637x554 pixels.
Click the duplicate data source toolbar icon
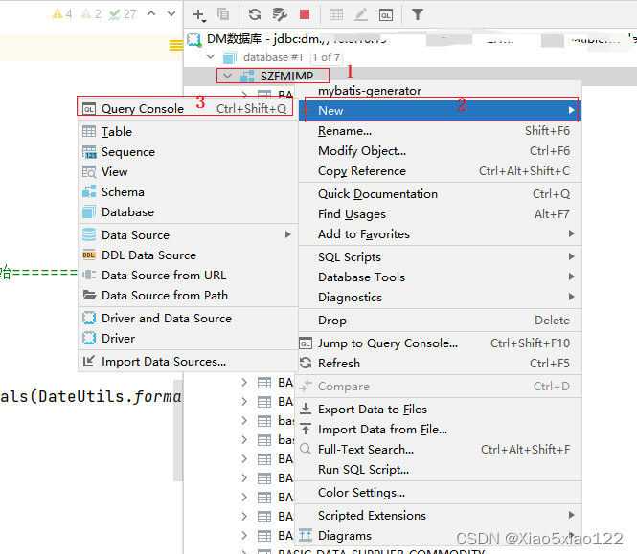point(223,14)
